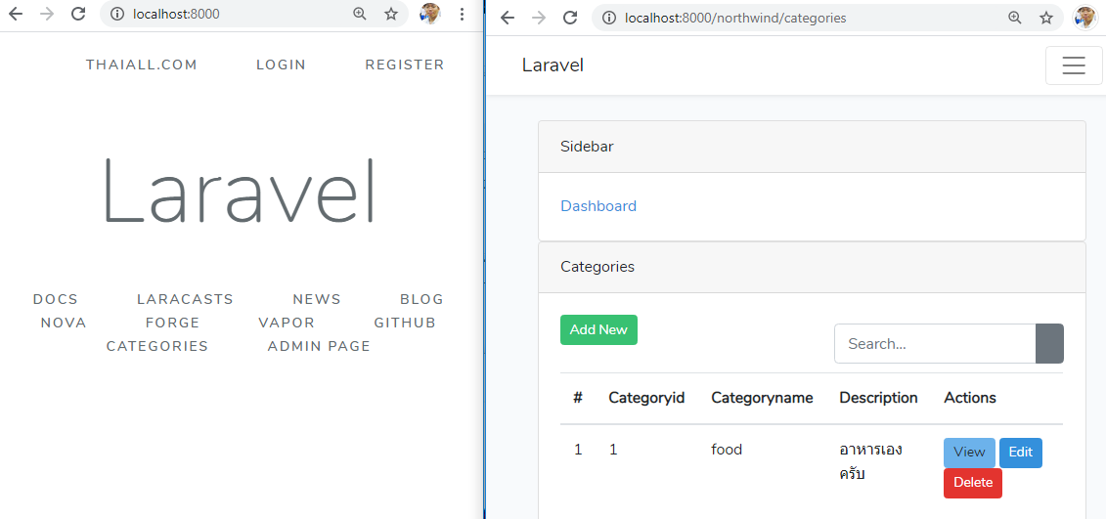Go to REGISTER link in top navigation
Screen dimensions: 1106x519
(404, 65)
